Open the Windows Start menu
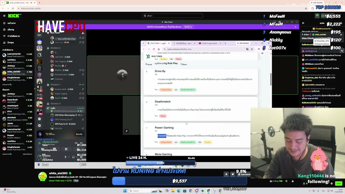 pos(125,191)
